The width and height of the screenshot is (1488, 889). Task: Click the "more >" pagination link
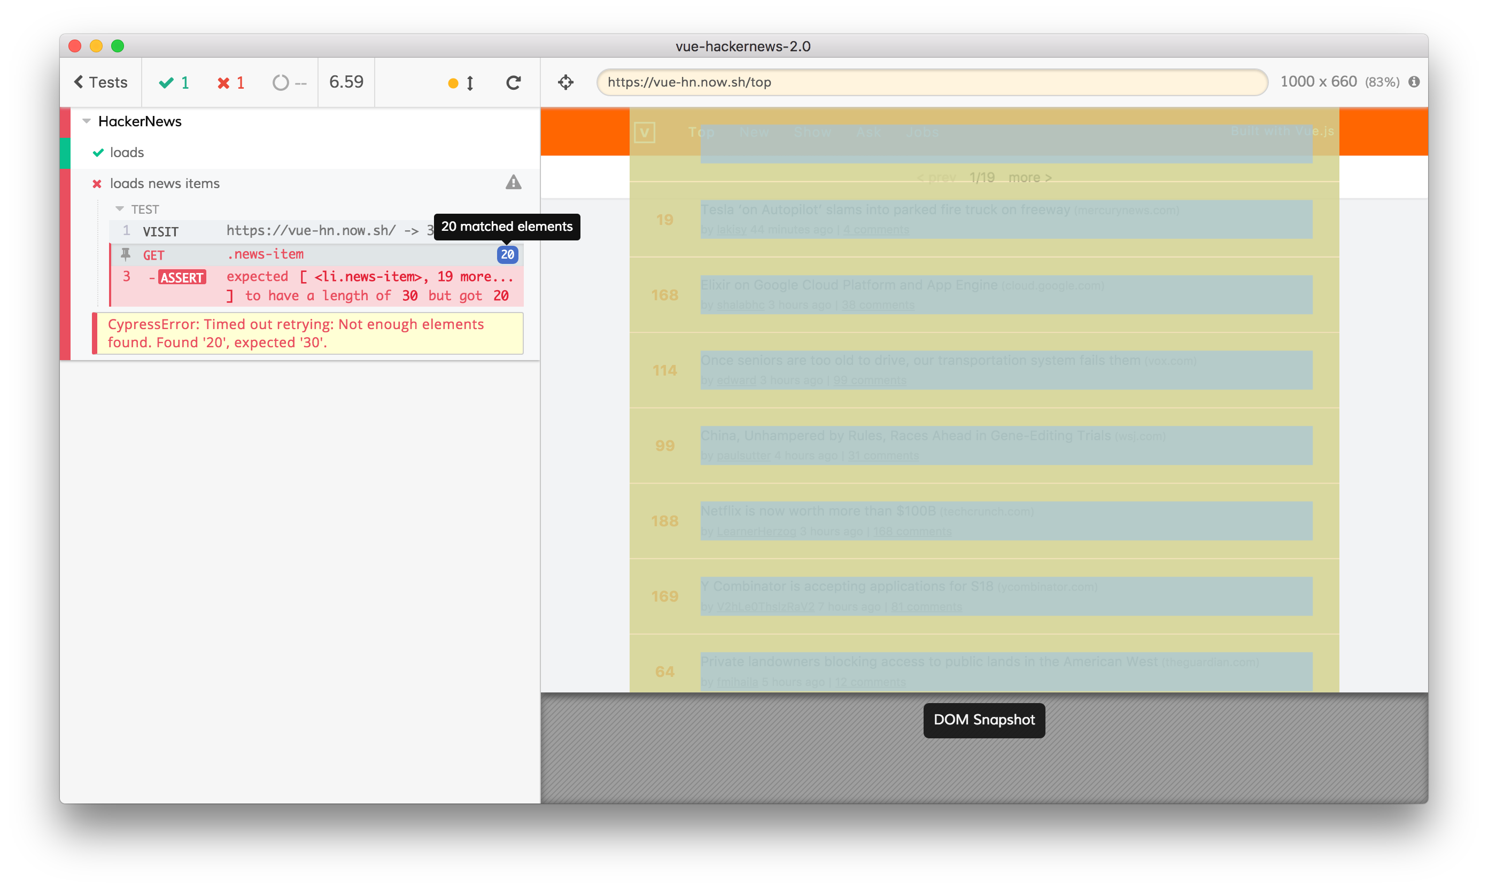pos(1029,177)
